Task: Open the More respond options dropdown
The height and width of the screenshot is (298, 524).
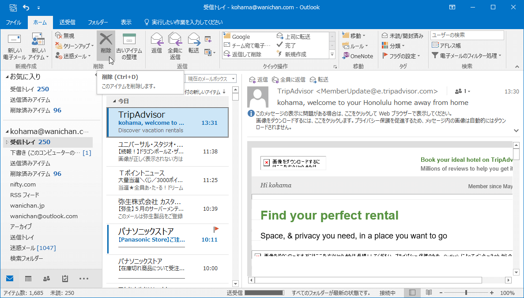Action: tap(210, 52)
